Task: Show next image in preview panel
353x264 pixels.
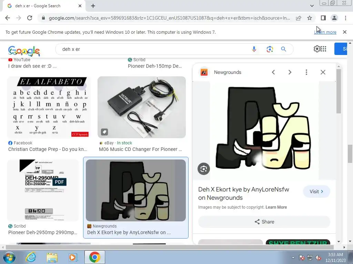Action: [x=290, y=72]
